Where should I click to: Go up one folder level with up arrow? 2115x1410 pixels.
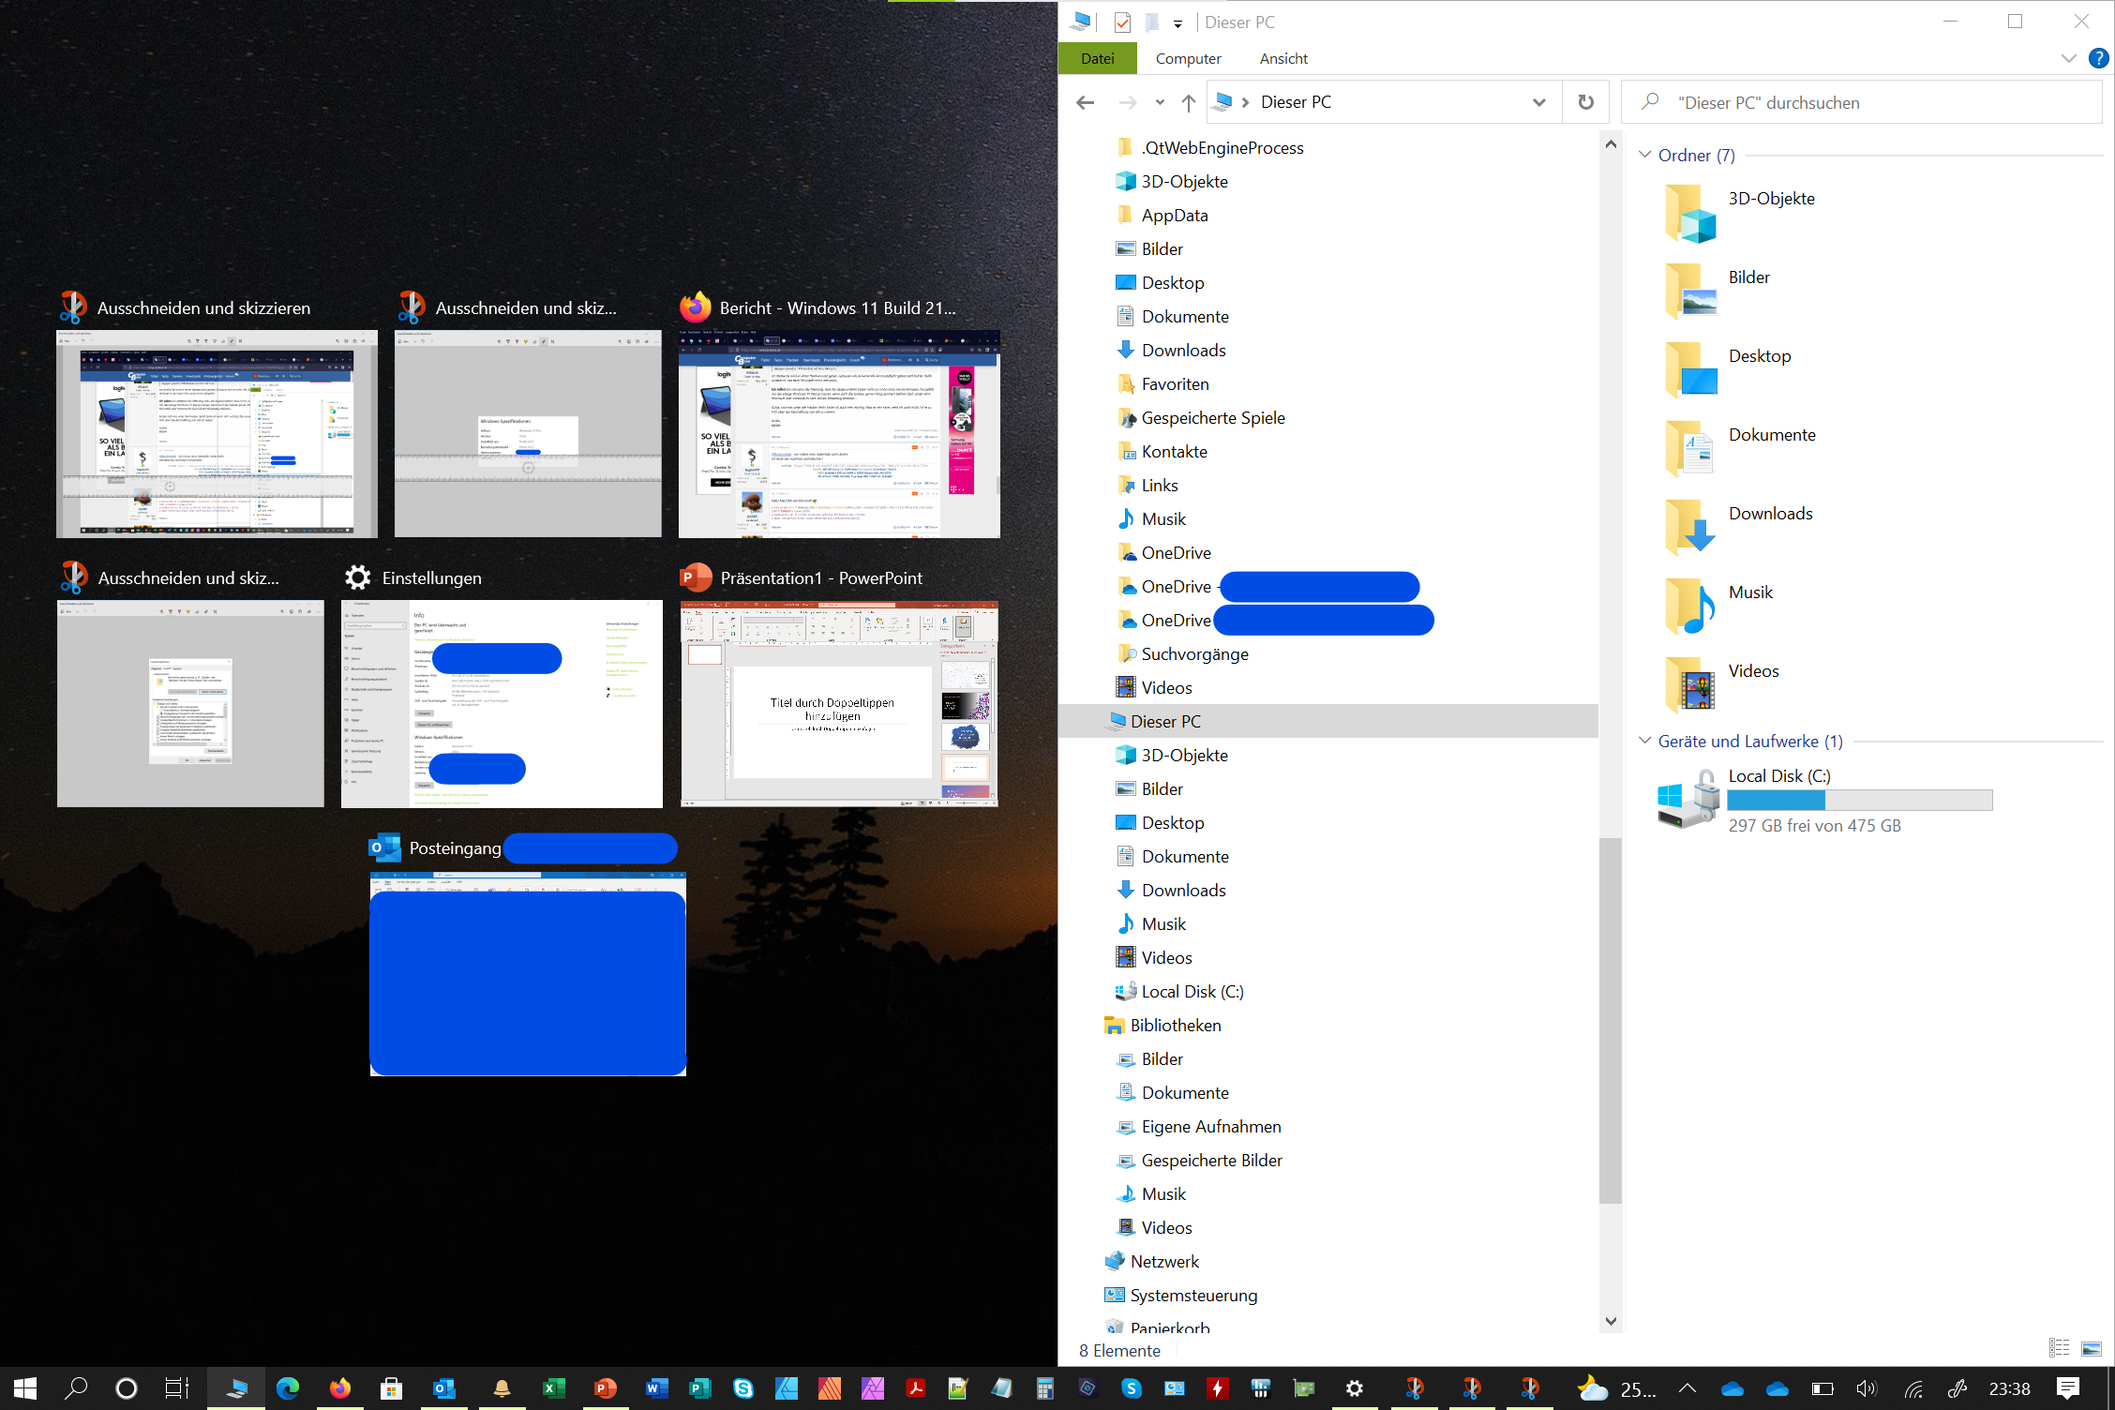coord(1189,102)
